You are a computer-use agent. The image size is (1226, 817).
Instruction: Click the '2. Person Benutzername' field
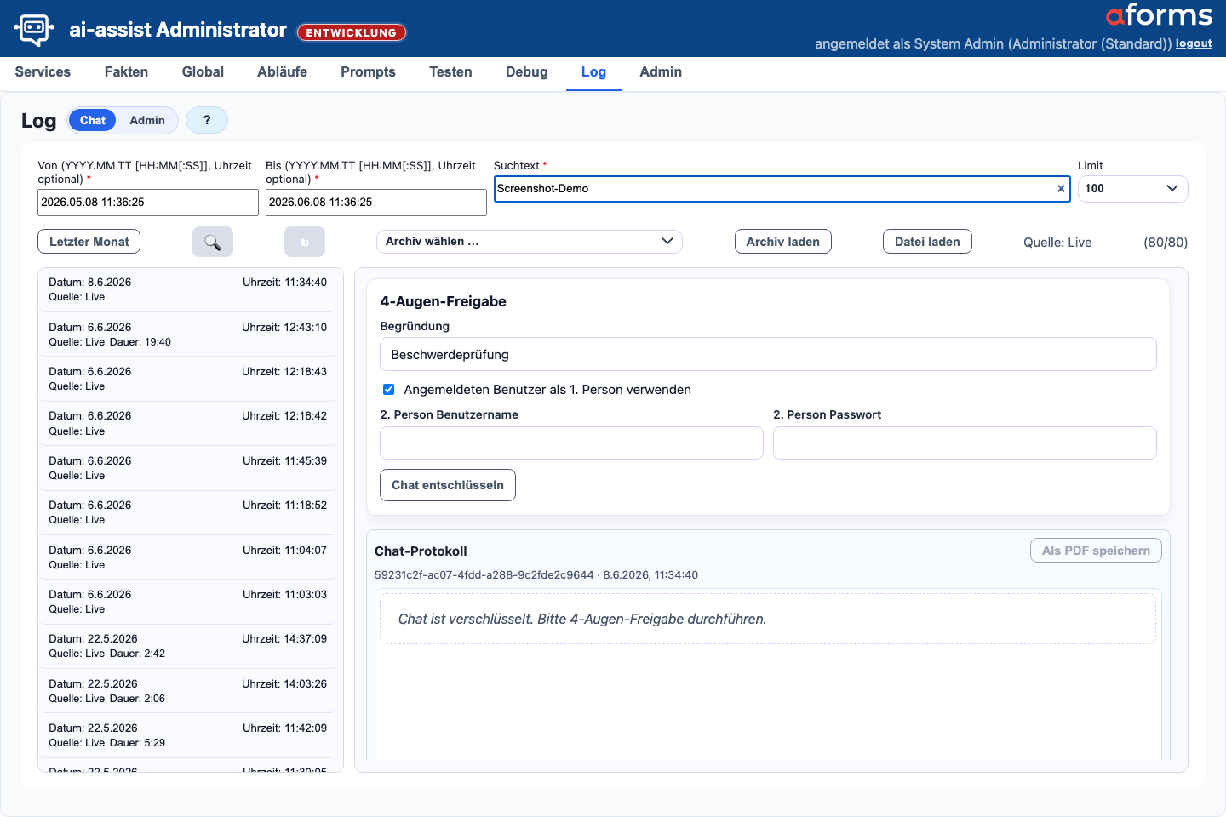point(571,443)
